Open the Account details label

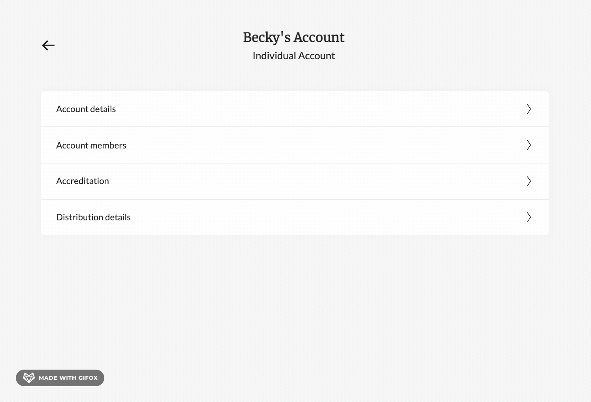tap(86, 109)
